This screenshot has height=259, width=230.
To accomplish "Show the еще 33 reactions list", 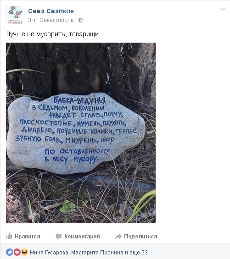I will click(x=139, y=253).
